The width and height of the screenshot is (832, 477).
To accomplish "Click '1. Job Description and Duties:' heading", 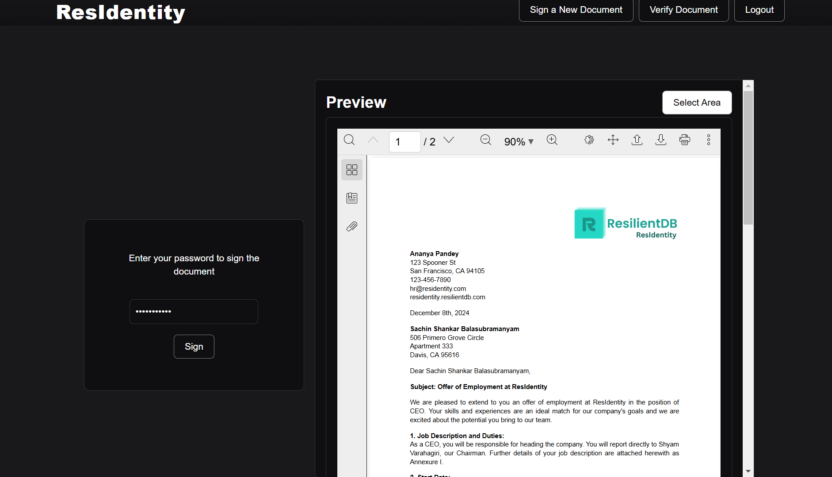I will pyautogui.click(x=457, y=436).
